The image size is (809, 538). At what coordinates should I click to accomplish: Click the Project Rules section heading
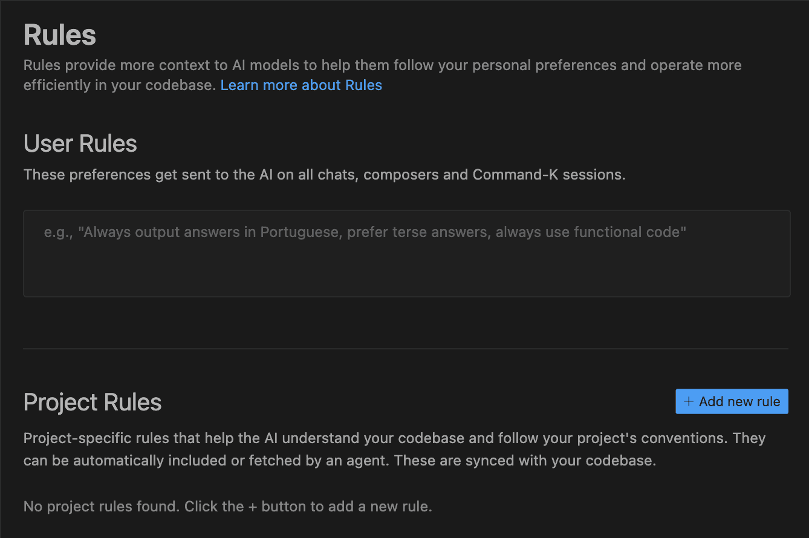click(x=92, y=401)
